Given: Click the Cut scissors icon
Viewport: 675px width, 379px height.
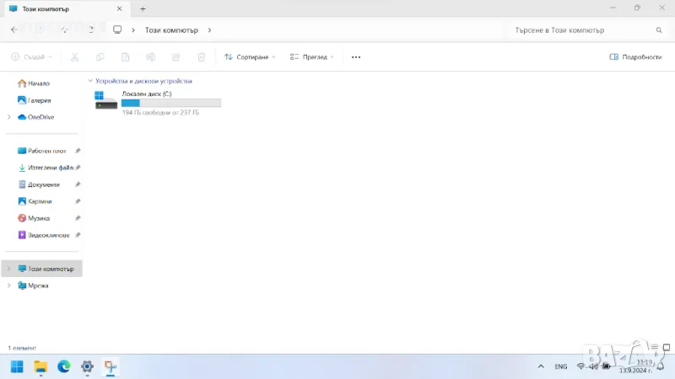Looking at the screenshot, I should [75, 56].
